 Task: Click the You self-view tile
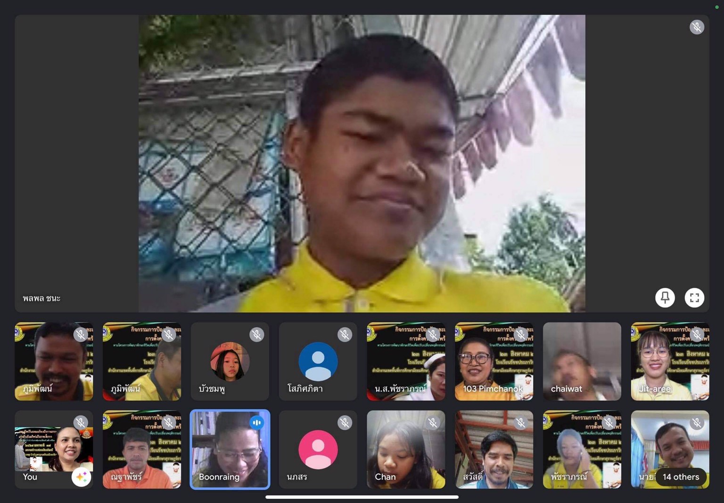click(47, 446)
